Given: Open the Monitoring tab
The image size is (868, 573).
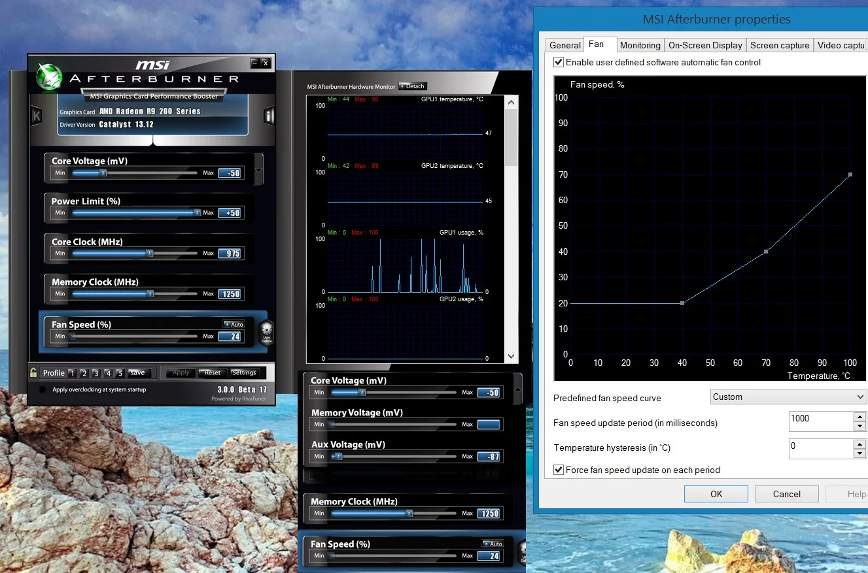Looking at the screenshot, I should click(x=640, y=45).
